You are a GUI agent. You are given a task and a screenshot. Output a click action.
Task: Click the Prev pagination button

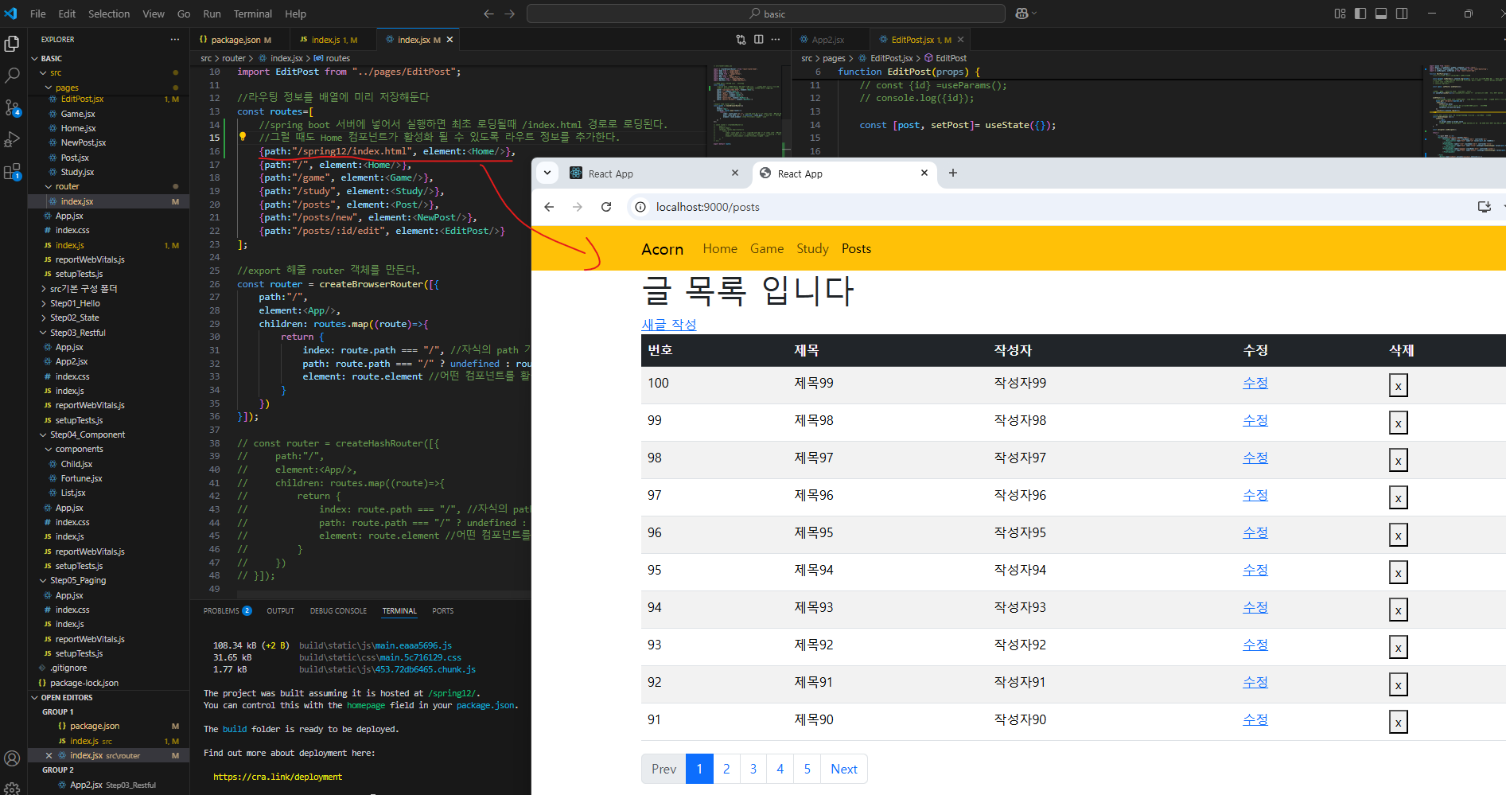point(663,769)
